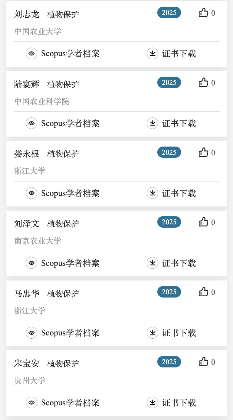Click 证书下载 for 刘志龙
This screenshot has width=233, height=420.
179,53
